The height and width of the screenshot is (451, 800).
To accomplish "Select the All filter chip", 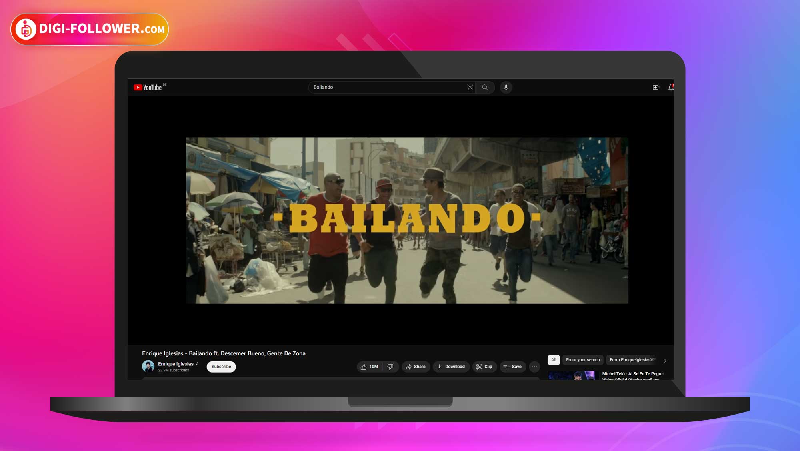I will point(554,360).
